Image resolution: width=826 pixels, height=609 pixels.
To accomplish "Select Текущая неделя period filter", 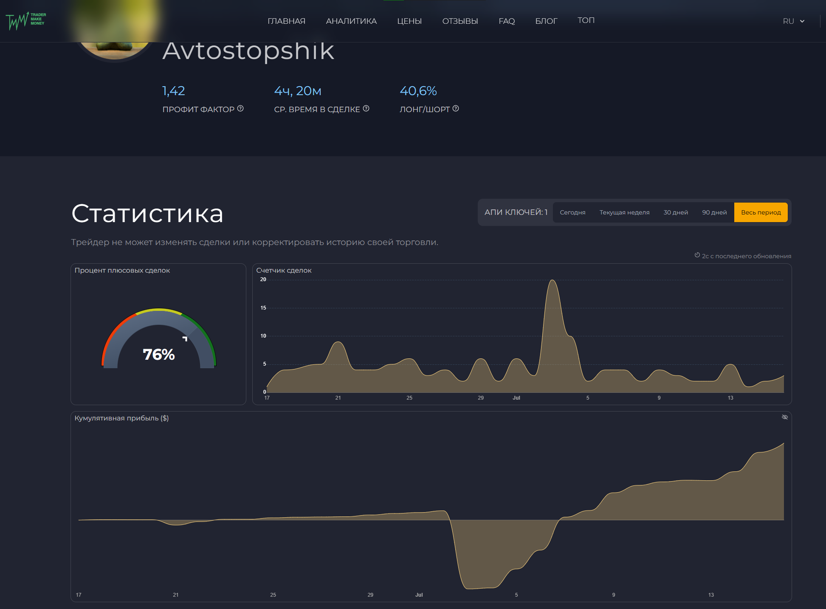I will 624,212.
